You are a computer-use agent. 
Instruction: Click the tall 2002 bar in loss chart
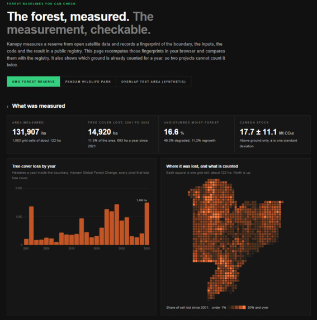pos(31,226)
